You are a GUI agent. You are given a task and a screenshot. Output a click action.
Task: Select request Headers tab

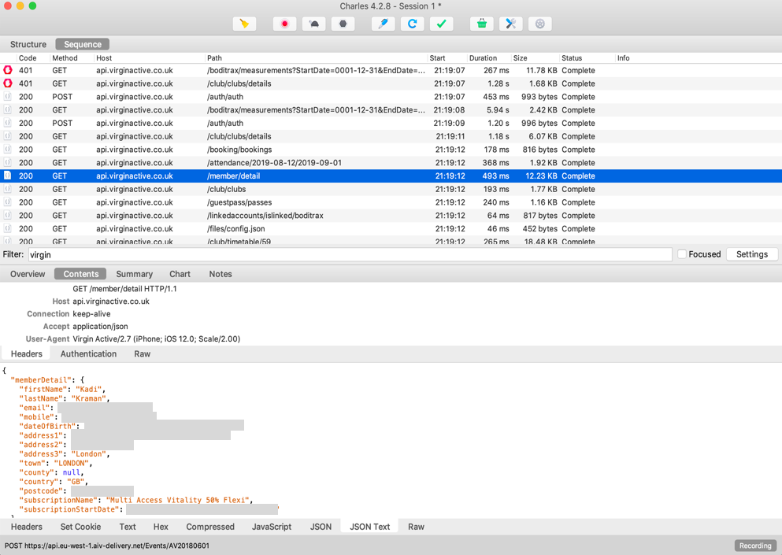27,353
